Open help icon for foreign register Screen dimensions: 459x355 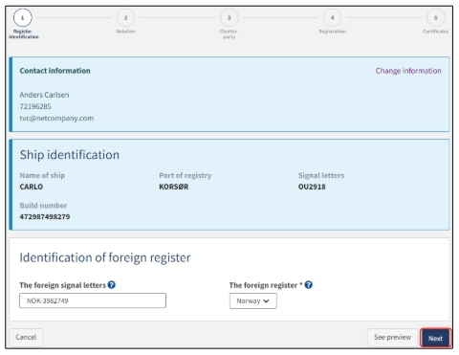[x=308, y=284]
